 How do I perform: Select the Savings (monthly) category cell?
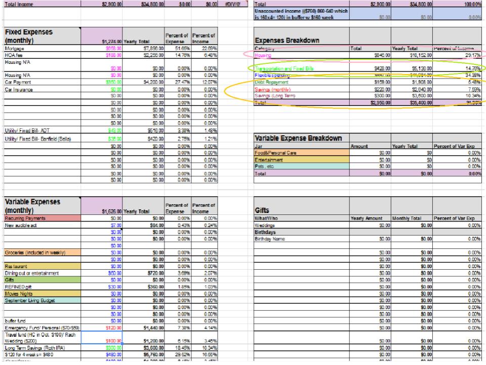[301, 89]
